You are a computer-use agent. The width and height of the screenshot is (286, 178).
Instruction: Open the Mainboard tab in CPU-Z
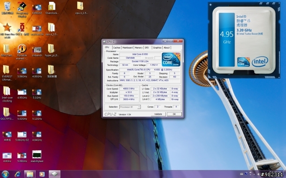tap(127, 48)
